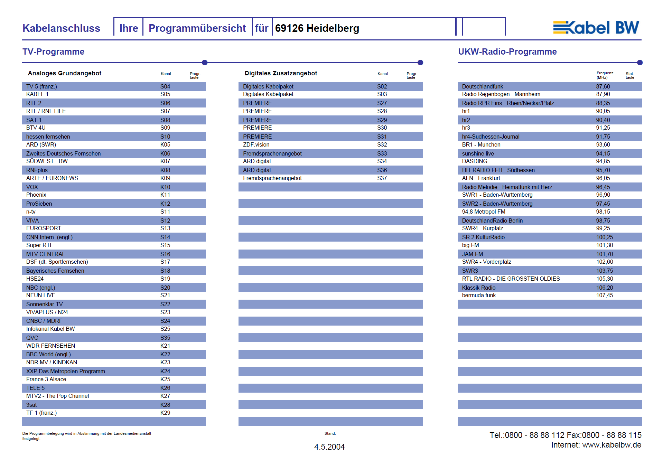This screenshot has width=663, height=469.
Task: Click the Klassik Radio row
Action: tap(550, 288)
